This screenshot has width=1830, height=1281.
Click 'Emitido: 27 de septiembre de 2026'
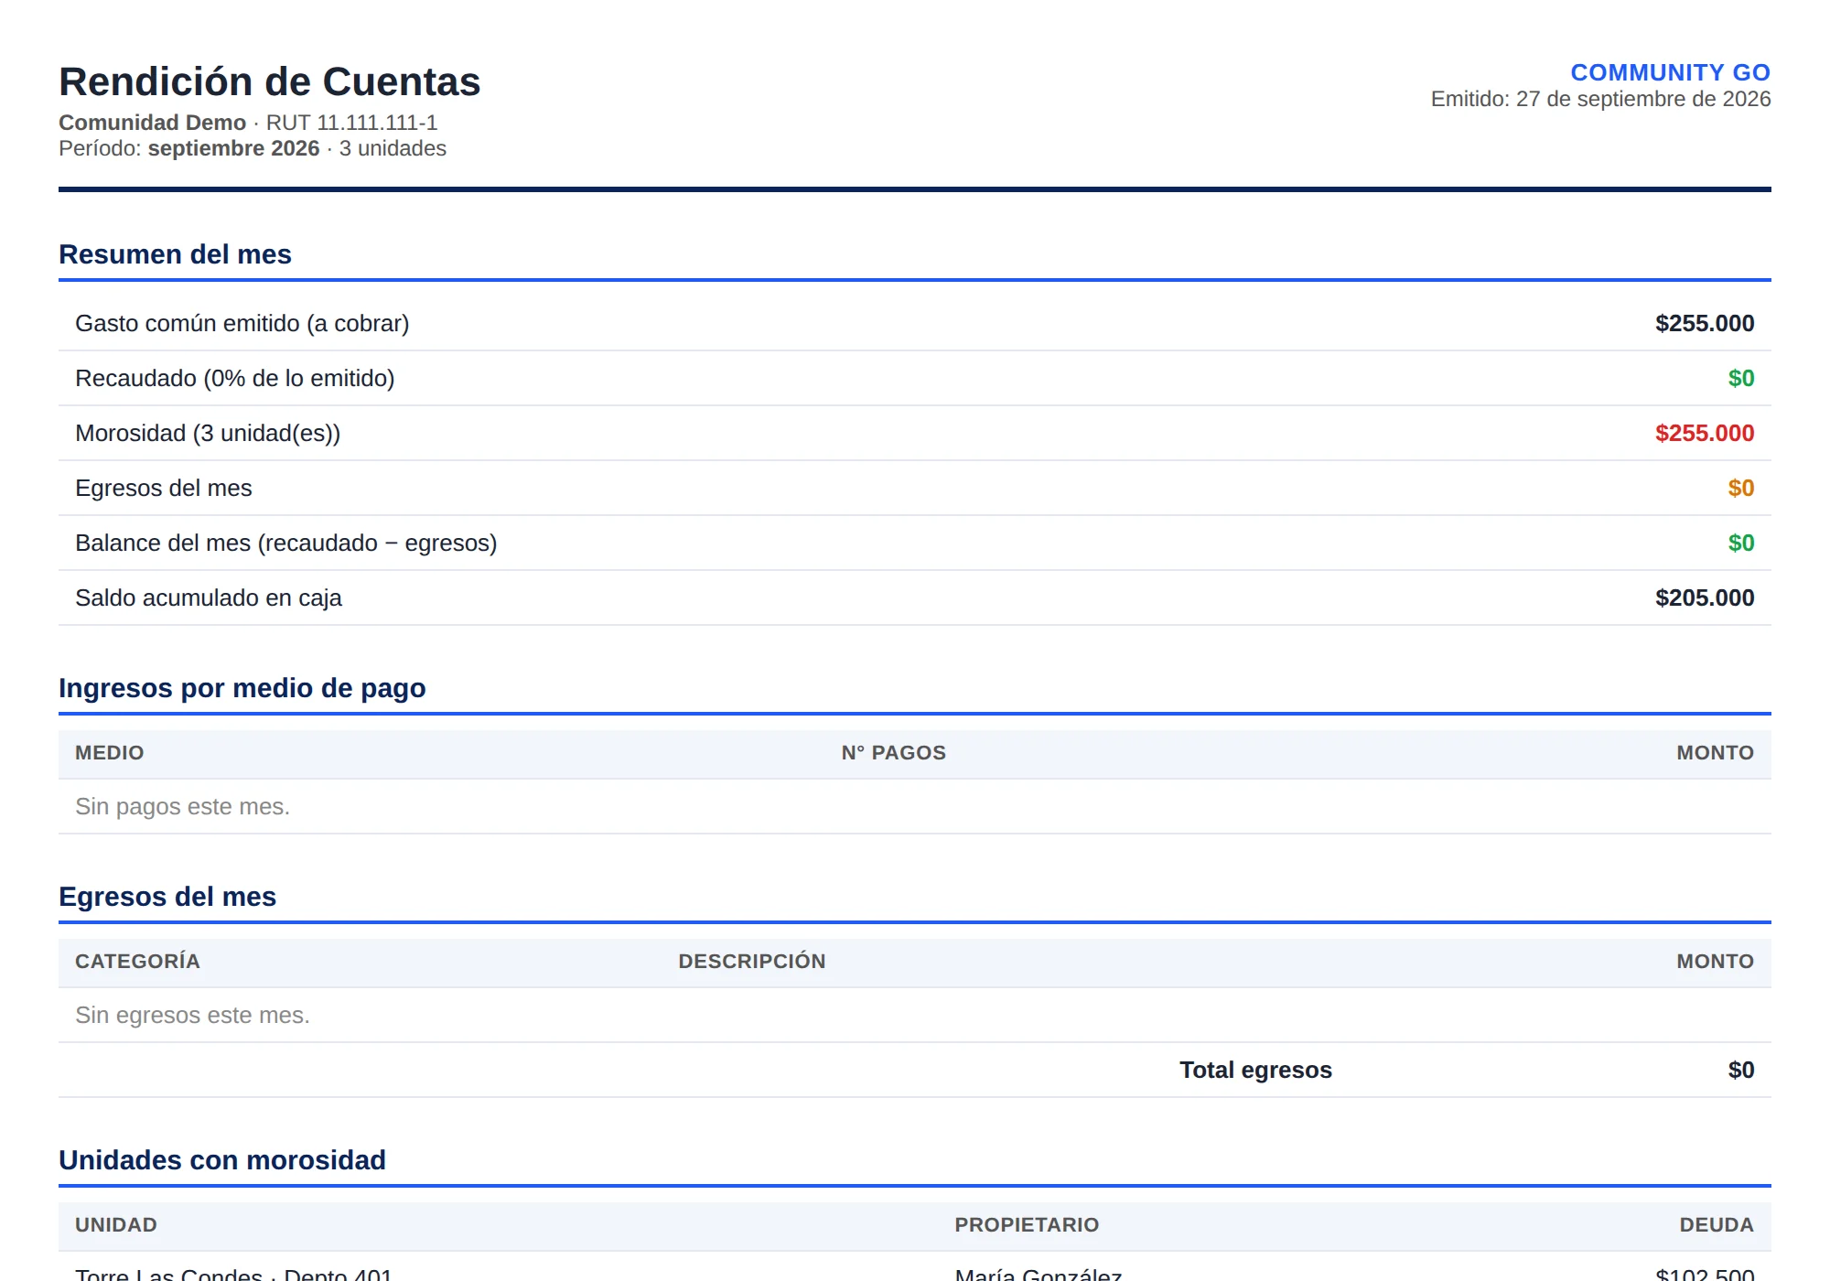pos(1600,99)
